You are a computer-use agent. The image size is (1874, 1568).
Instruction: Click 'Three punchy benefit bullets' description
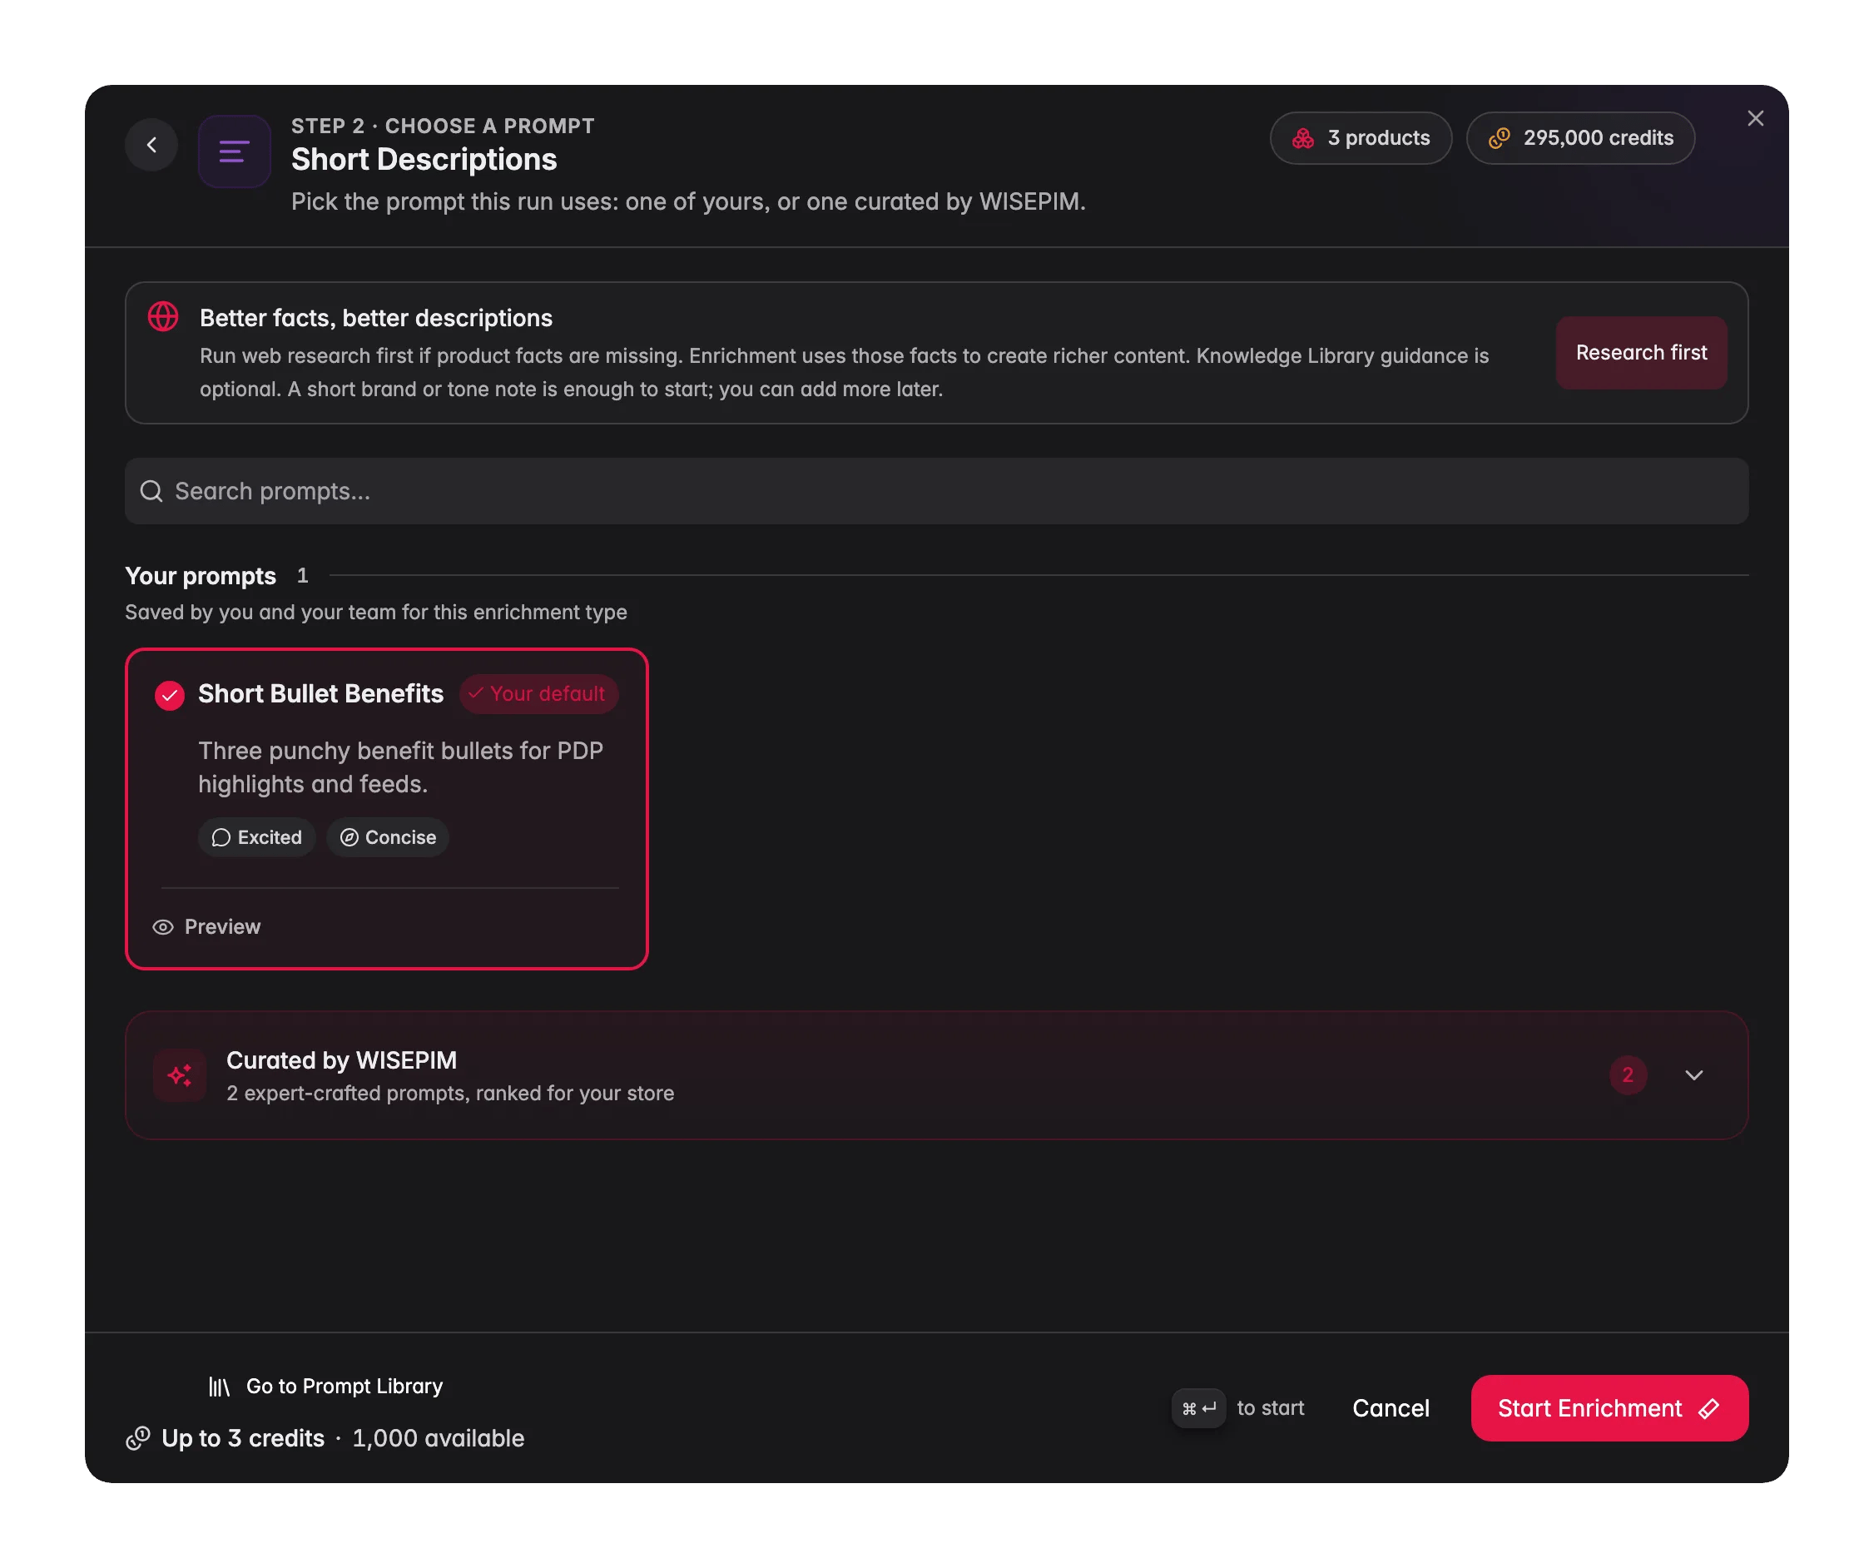point(400,767)
